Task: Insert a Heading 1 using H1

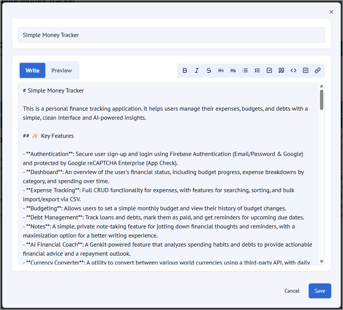Action: coord(221,71)
